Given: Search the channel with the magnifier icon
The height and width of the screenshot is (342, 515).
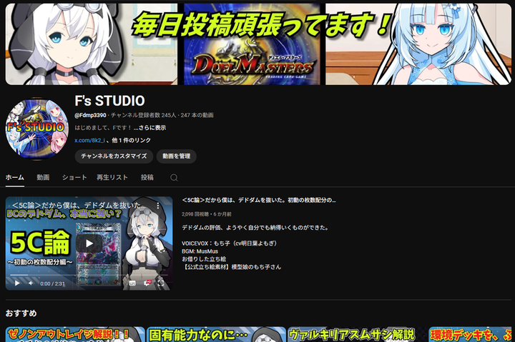Looking at the screenshot, I should (x=174, y=177).
